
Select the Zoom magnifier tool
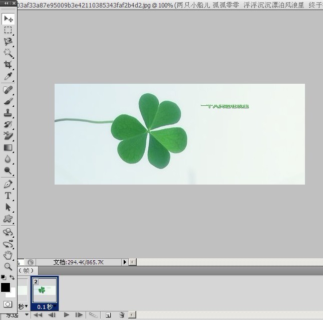coord(8,266)
